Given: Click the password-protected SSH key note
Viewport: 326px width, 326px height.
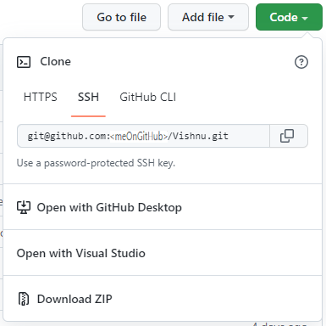Looking at the screenshot, I should (x=96, y=163).
